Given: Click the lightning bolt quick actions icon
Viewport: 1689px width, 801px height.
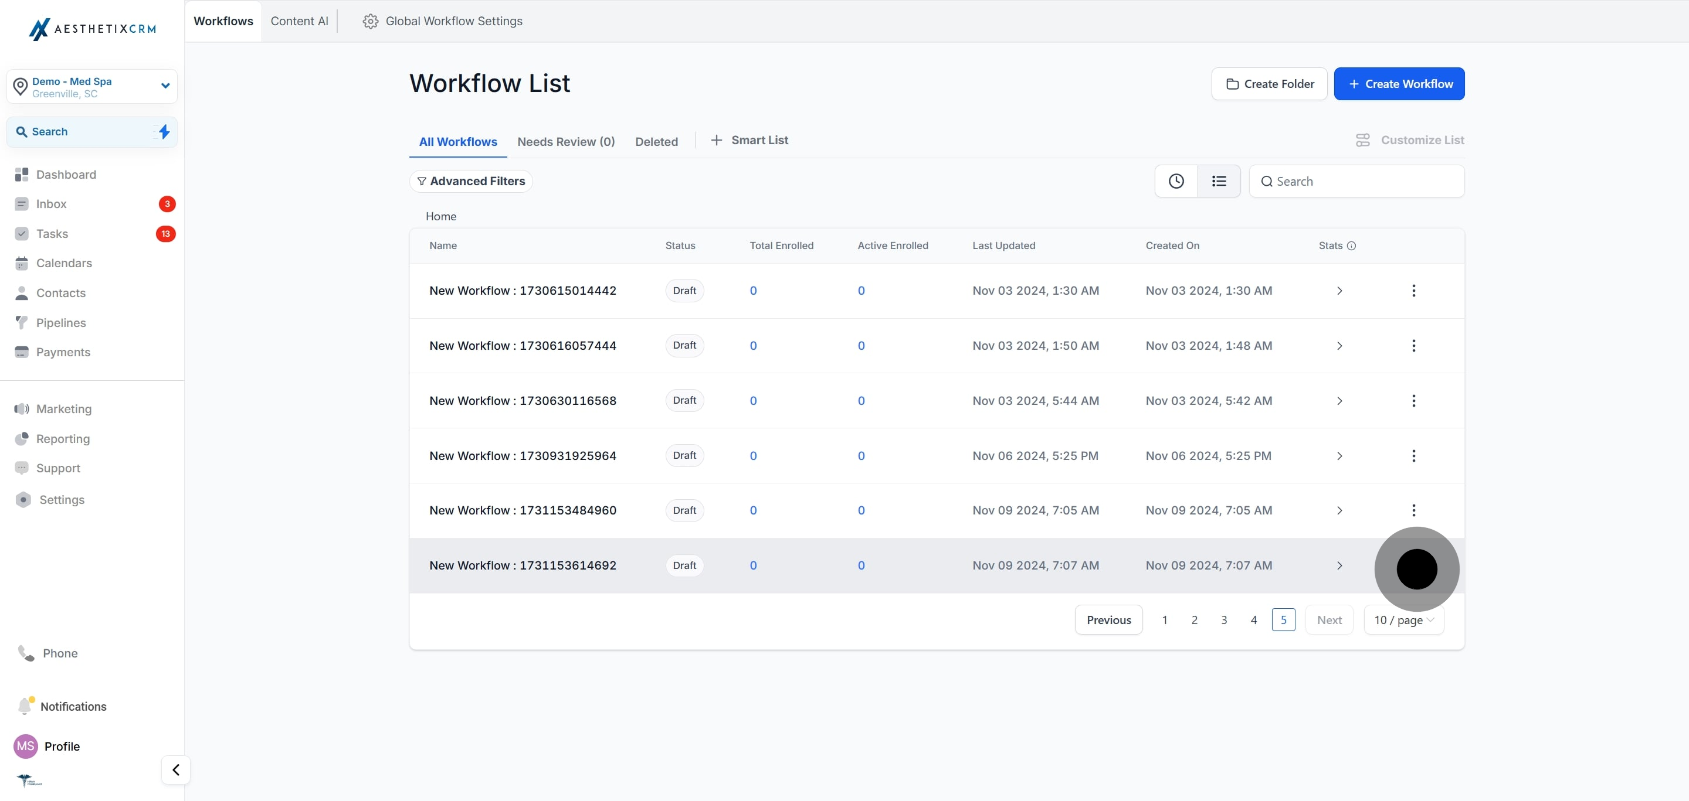Looking at the screenshot, I should tap(164, 132).
